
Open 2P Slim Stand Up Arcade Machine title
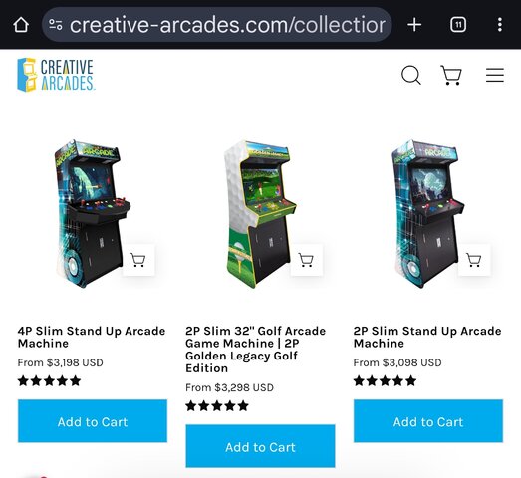[x=427, y=337]
